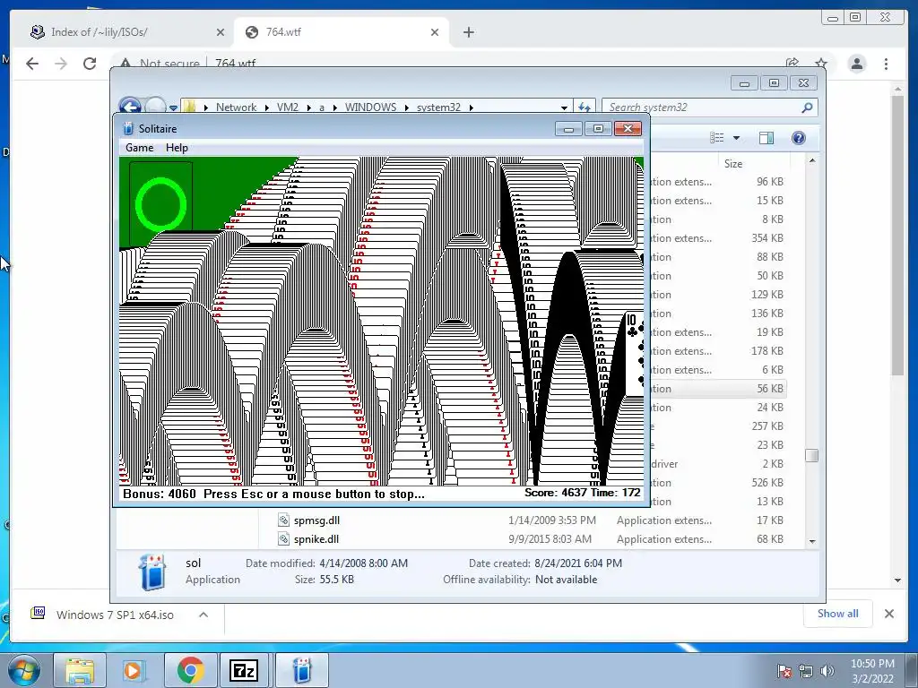Select the spmsg.dll file

(x=316, y=520)
